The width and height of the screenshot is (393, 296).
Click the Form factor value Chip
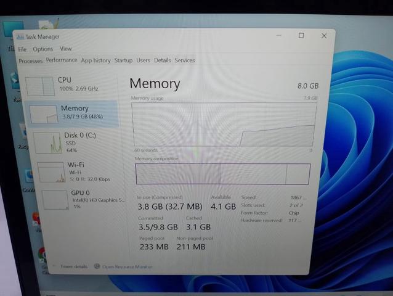[294, 213]
